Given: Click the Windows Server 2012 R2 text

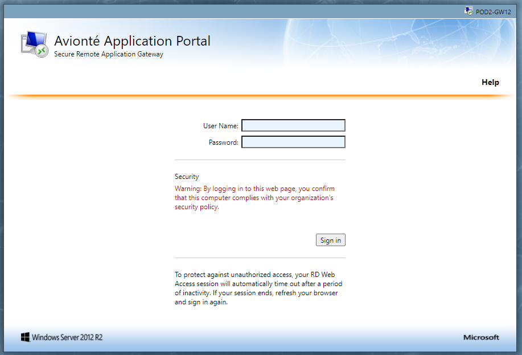Looking at the screenshot, I should click(x=67, y=337).
